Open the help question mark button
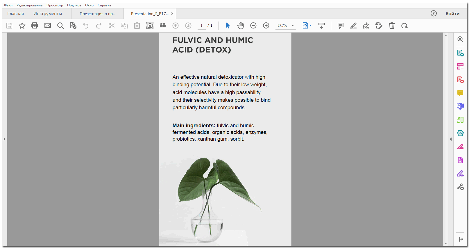Image resolution: width=469 pixels, height=248 pixels. click(x=434, y=13)
